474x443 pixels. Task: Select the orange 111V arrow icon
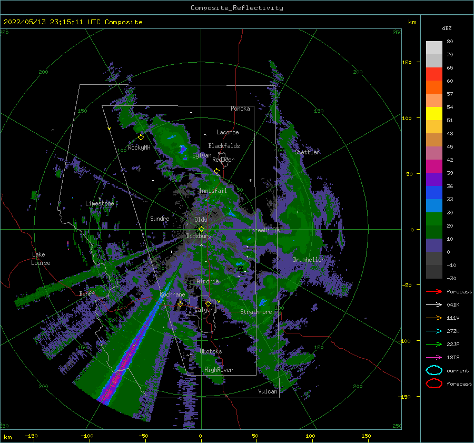pyautogui.click(x=434, y=318)
